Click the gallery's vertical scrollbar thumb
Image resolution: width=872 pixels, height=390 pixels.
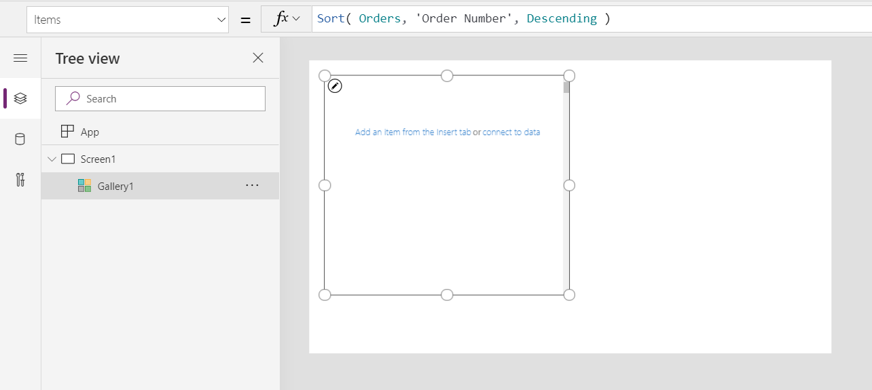[566, 87]
